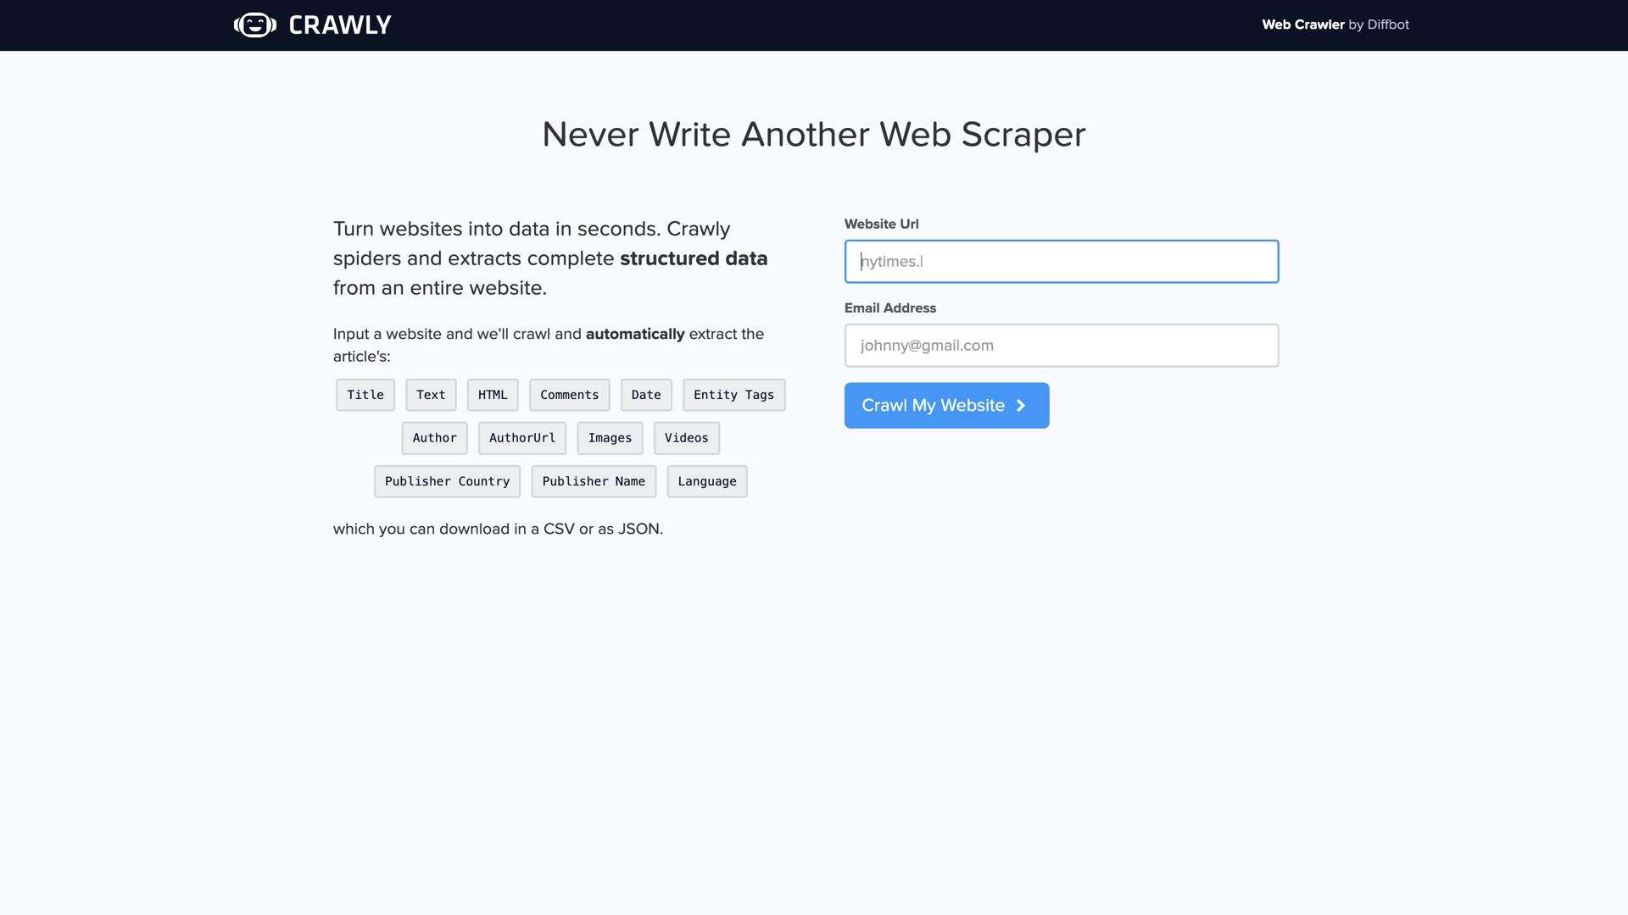Select the Date tag chip
Screen dimensions: 1628x915
[x=646, y=395]
